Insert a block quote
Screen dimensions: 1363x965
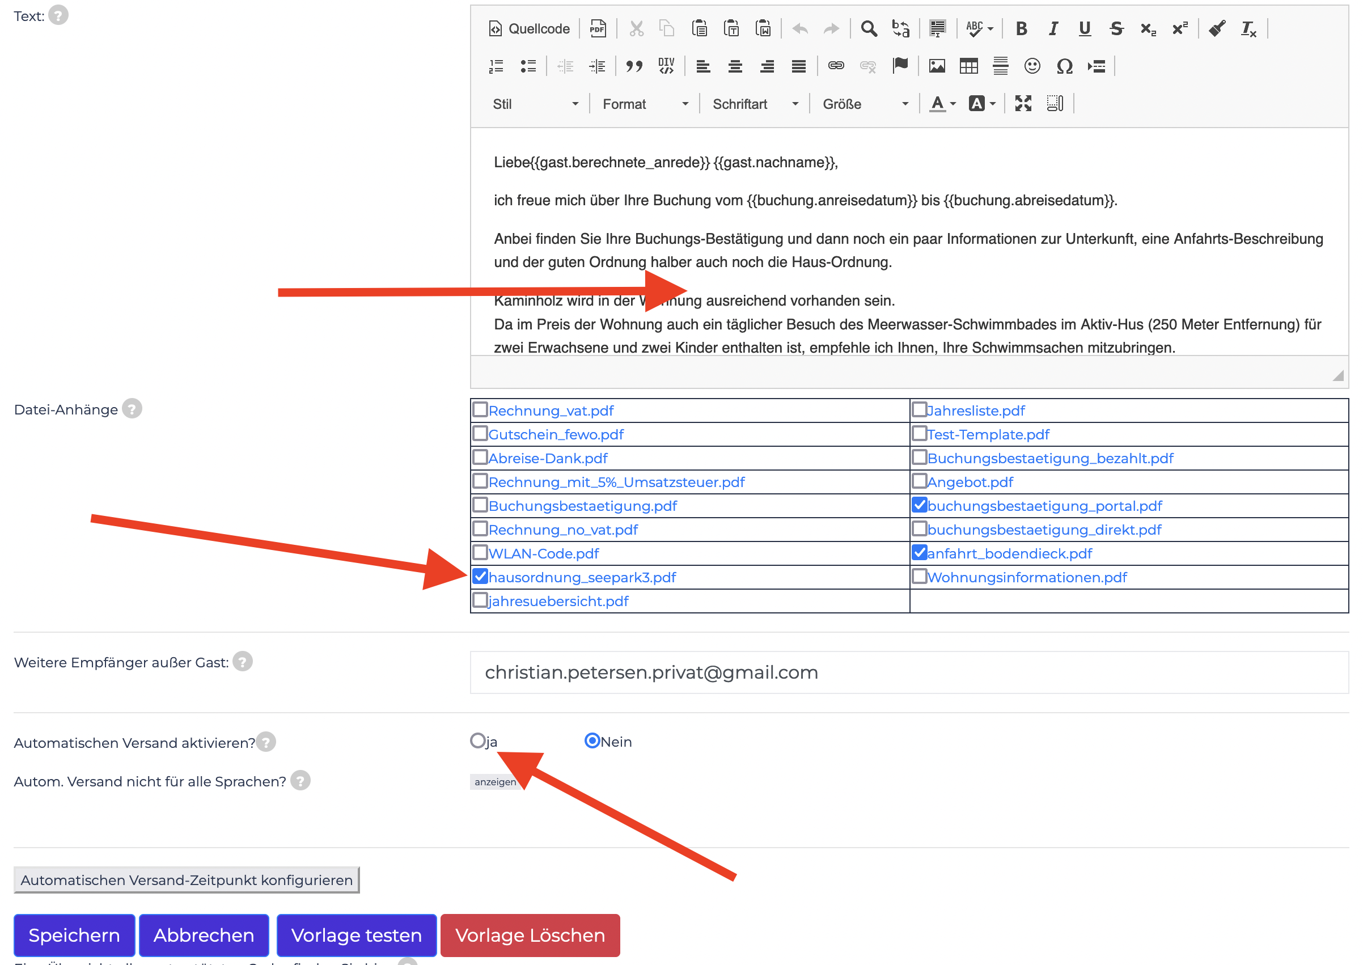coord(634,66)
